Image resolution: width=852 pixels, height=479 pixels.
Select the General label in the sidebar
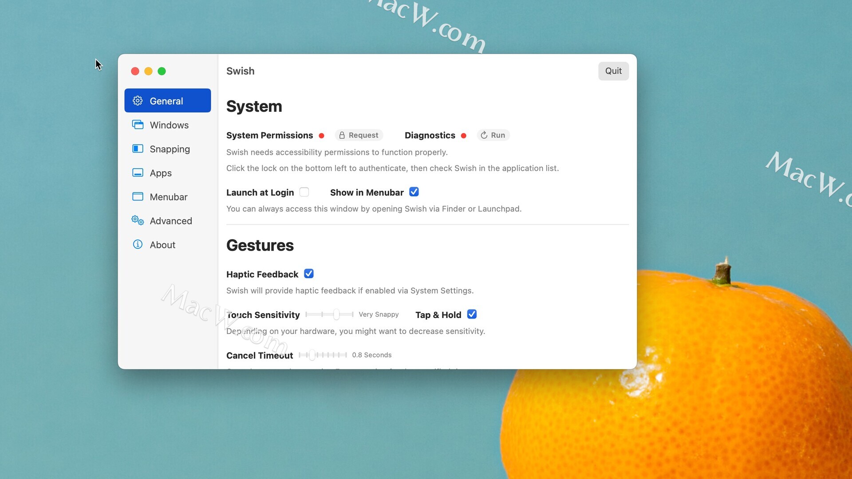166,101
